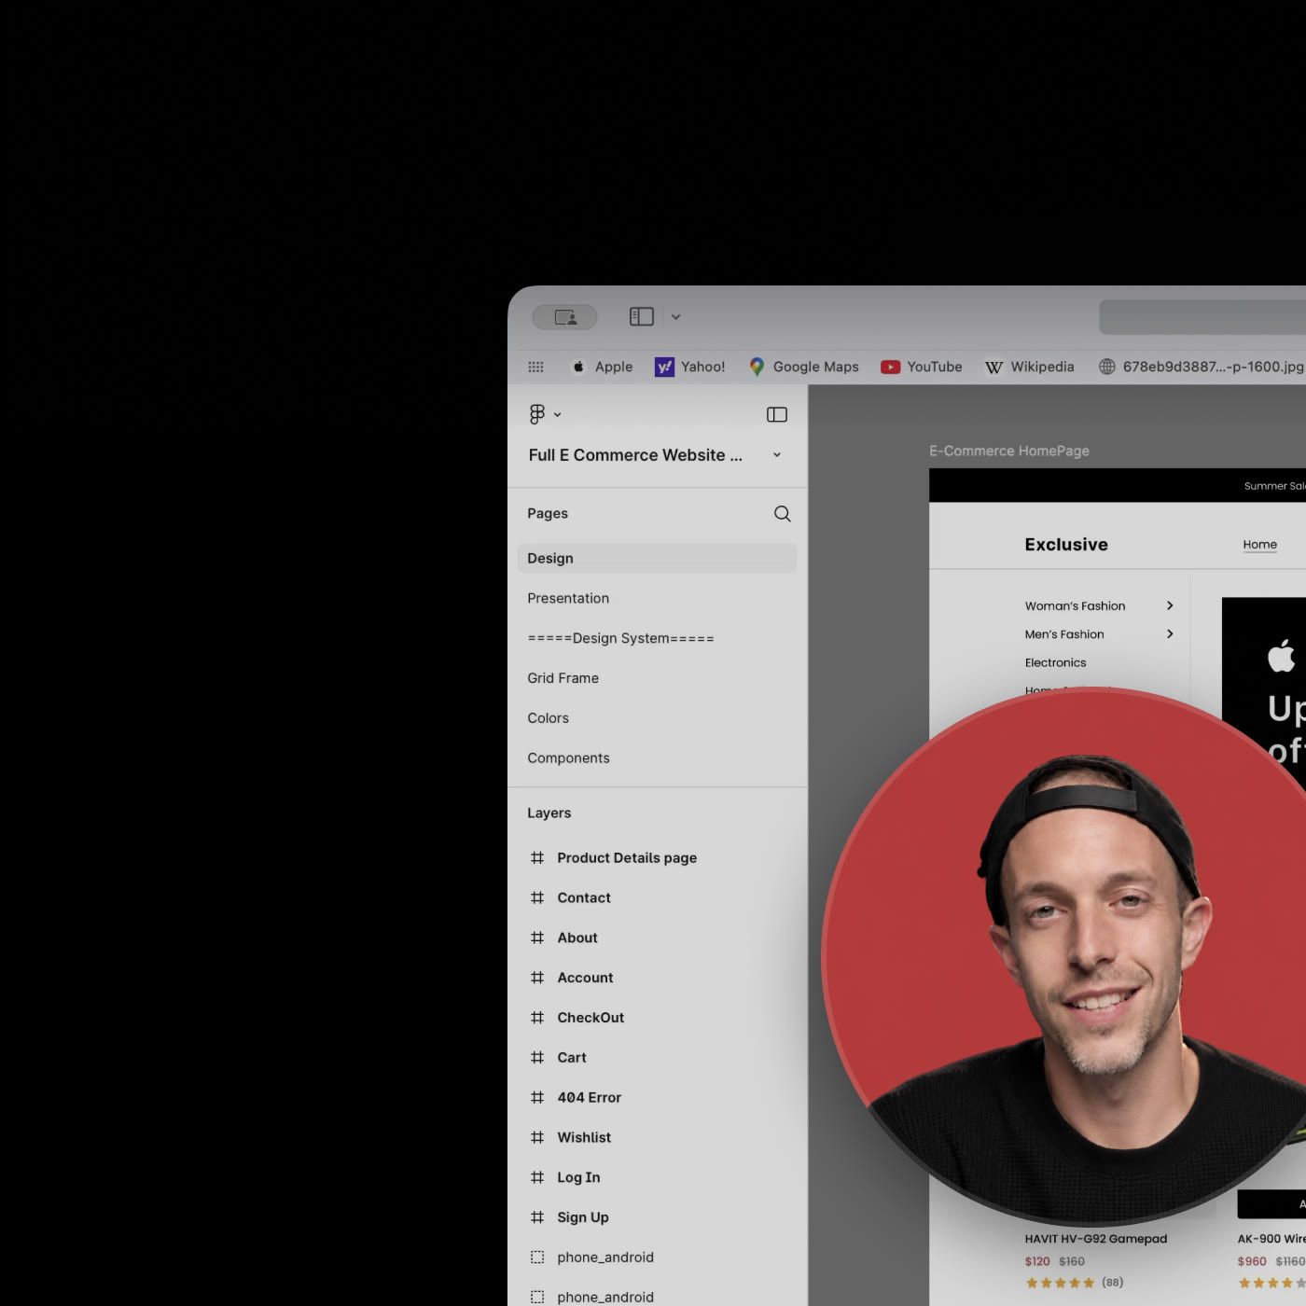Open the Apple bookmark
1306x1306 pixels.
pos(602,367)
